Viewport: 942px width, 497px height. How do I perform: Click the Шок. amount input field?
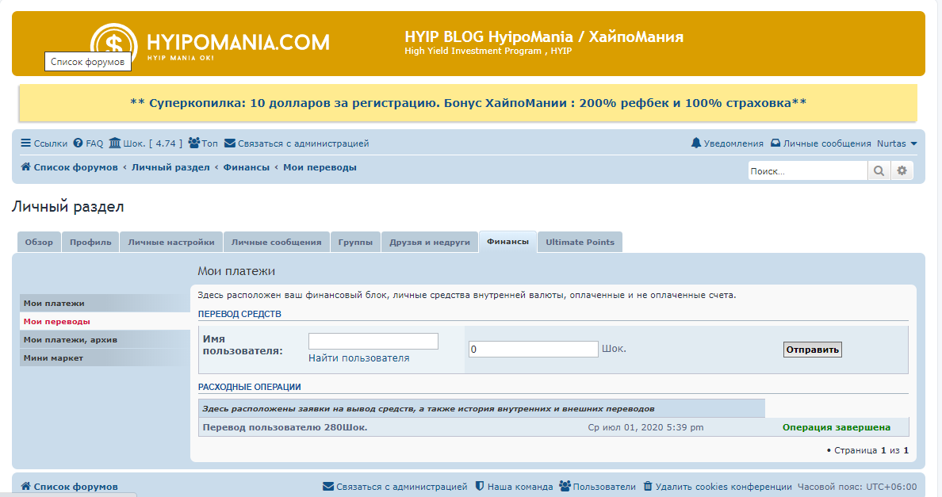[533, 349]
